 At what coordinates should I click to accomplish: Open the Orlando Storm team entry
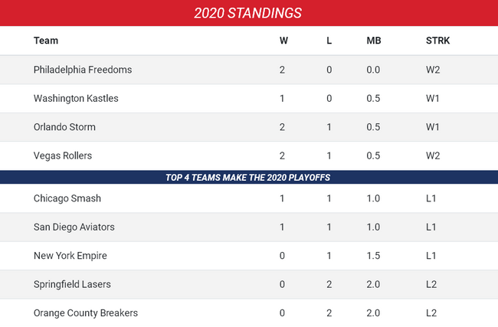click(x=64, y=127)
